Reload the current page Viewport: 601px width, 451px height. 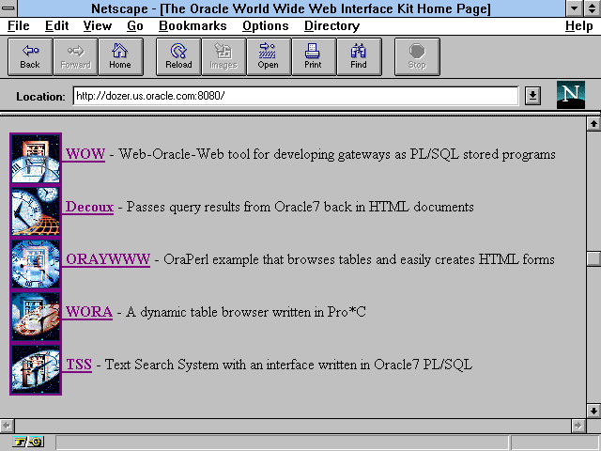point(177,55)
